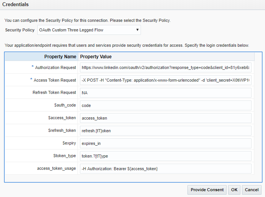Click the access_token_usage value field
This screenshot has width=265, height=197.
[x=166, y=169]
